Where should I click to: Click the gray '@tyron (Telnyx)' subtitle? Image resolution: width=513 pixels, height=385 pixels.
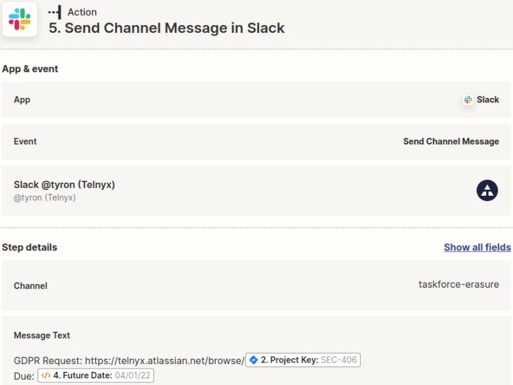[45, 198]
